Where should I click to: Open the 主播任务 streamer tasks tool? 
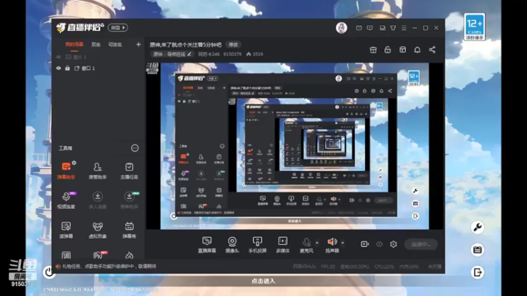click(x=129, y=170)
